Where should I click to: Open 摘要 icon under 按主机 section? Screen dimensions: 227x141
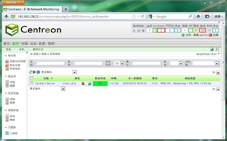7,86
